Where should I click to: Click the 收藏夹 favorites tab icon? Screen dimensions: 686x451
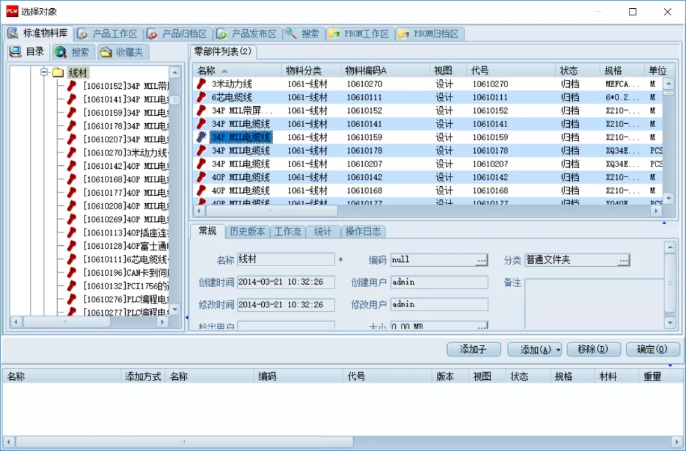pos(105,52)
